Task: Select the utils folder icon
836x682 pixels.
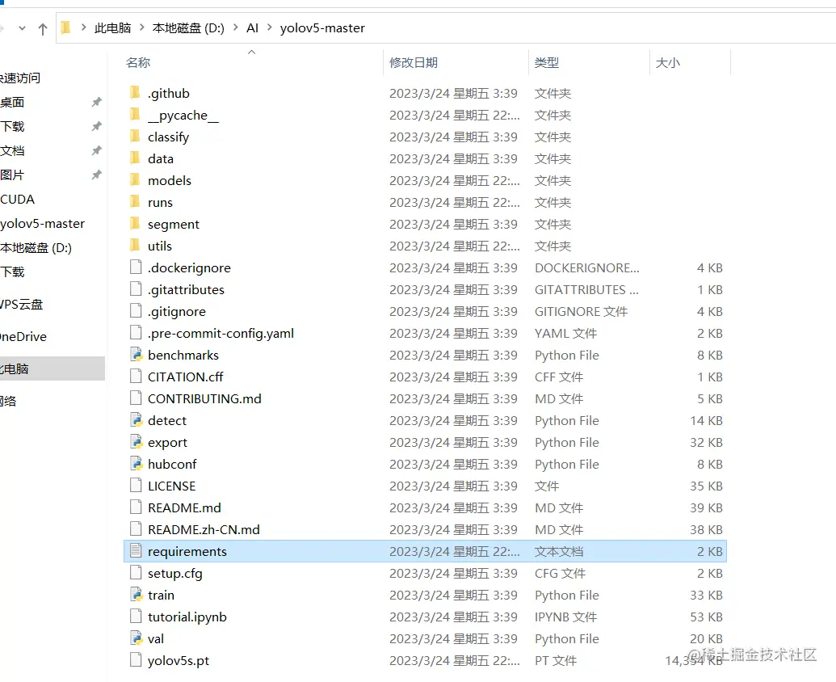Action: point(136,246)
